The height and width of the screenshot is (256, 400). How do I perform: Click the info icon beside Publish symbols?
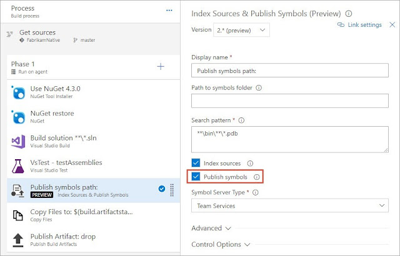[x=256, y=177]
